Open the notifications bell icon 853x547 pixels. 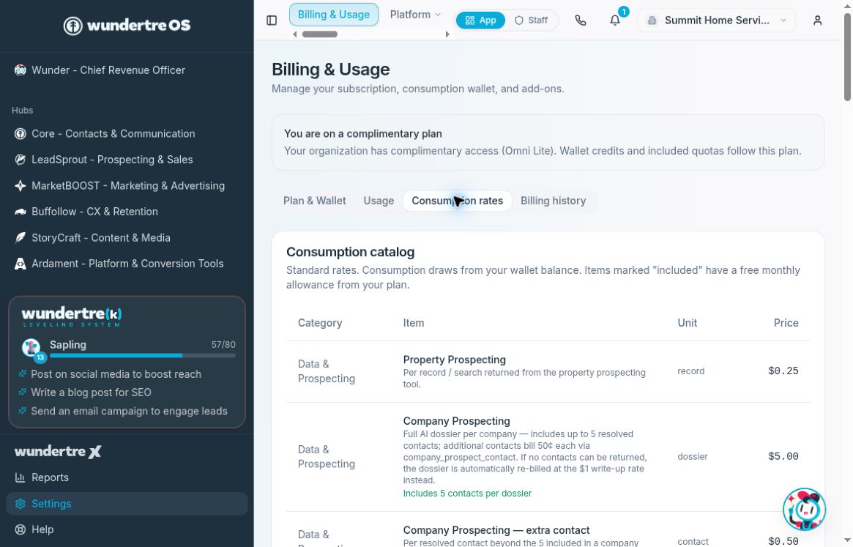(615, 21)
